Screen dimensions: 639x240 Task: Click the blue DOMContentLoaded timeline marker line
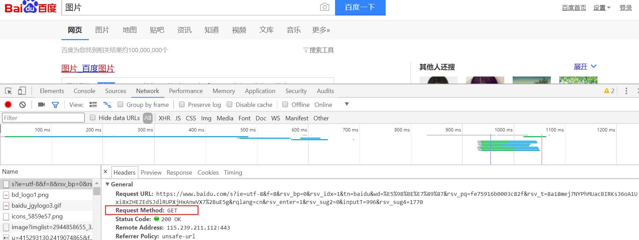490,150
